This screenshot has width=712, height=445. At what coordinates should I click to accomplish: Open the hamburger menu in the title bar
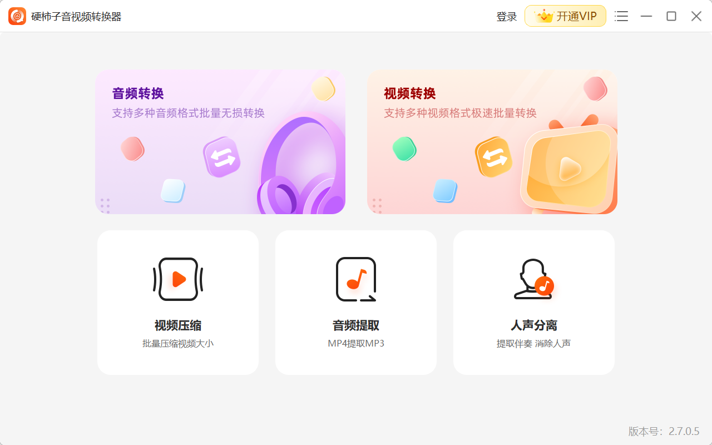point(621,16)
